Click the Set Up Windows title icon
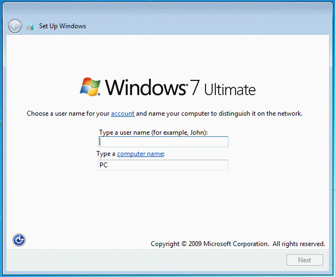This screenshot has height=277, width=335. click(30, 26)
